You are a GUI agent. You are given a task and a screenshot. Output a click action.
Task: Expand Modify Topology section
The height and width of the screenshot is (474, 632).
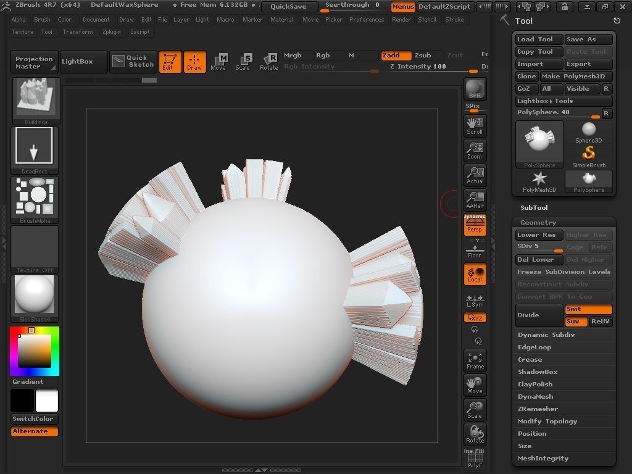pos(547,421)
